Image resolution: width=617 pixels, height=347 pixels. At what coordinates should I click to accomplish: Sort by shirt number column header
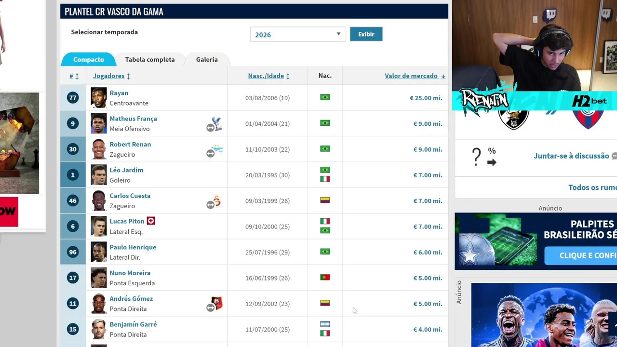74,76
